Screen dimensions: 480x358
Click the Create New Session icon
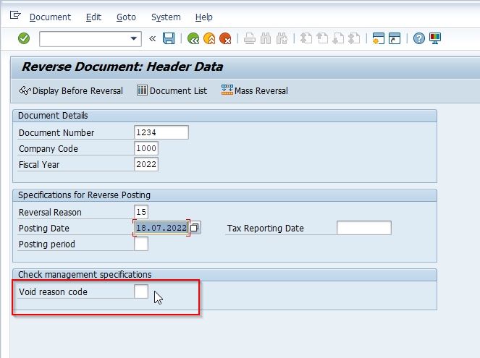click(379, 38)
